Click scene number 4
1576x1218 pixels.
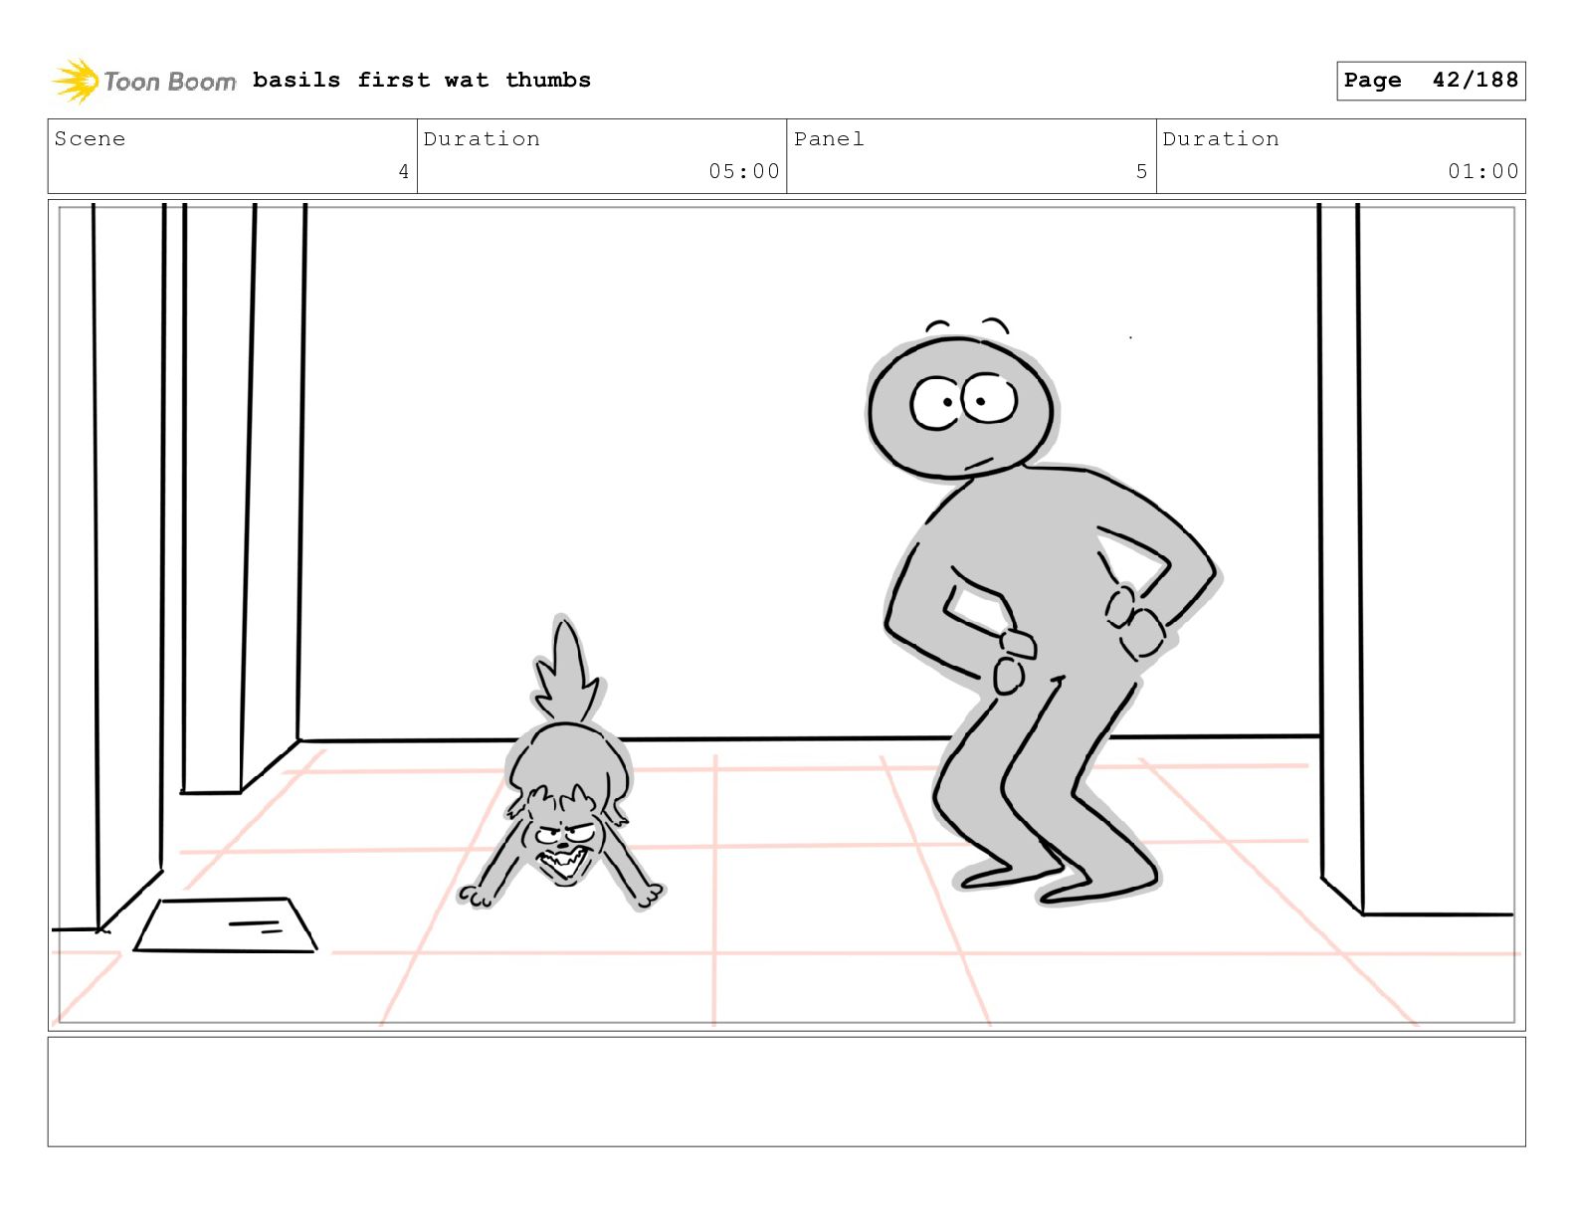[x=404, y=171]
